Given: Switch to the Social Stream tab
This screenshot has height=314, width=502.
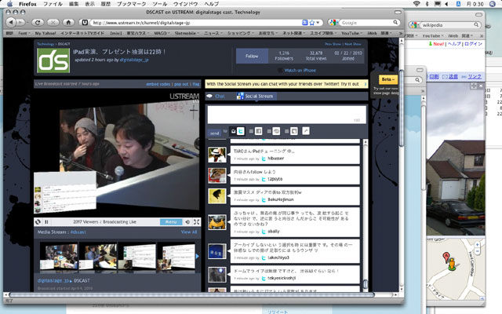Looking at the screenshot, I should pyautogui.click(x=255, y=96).
